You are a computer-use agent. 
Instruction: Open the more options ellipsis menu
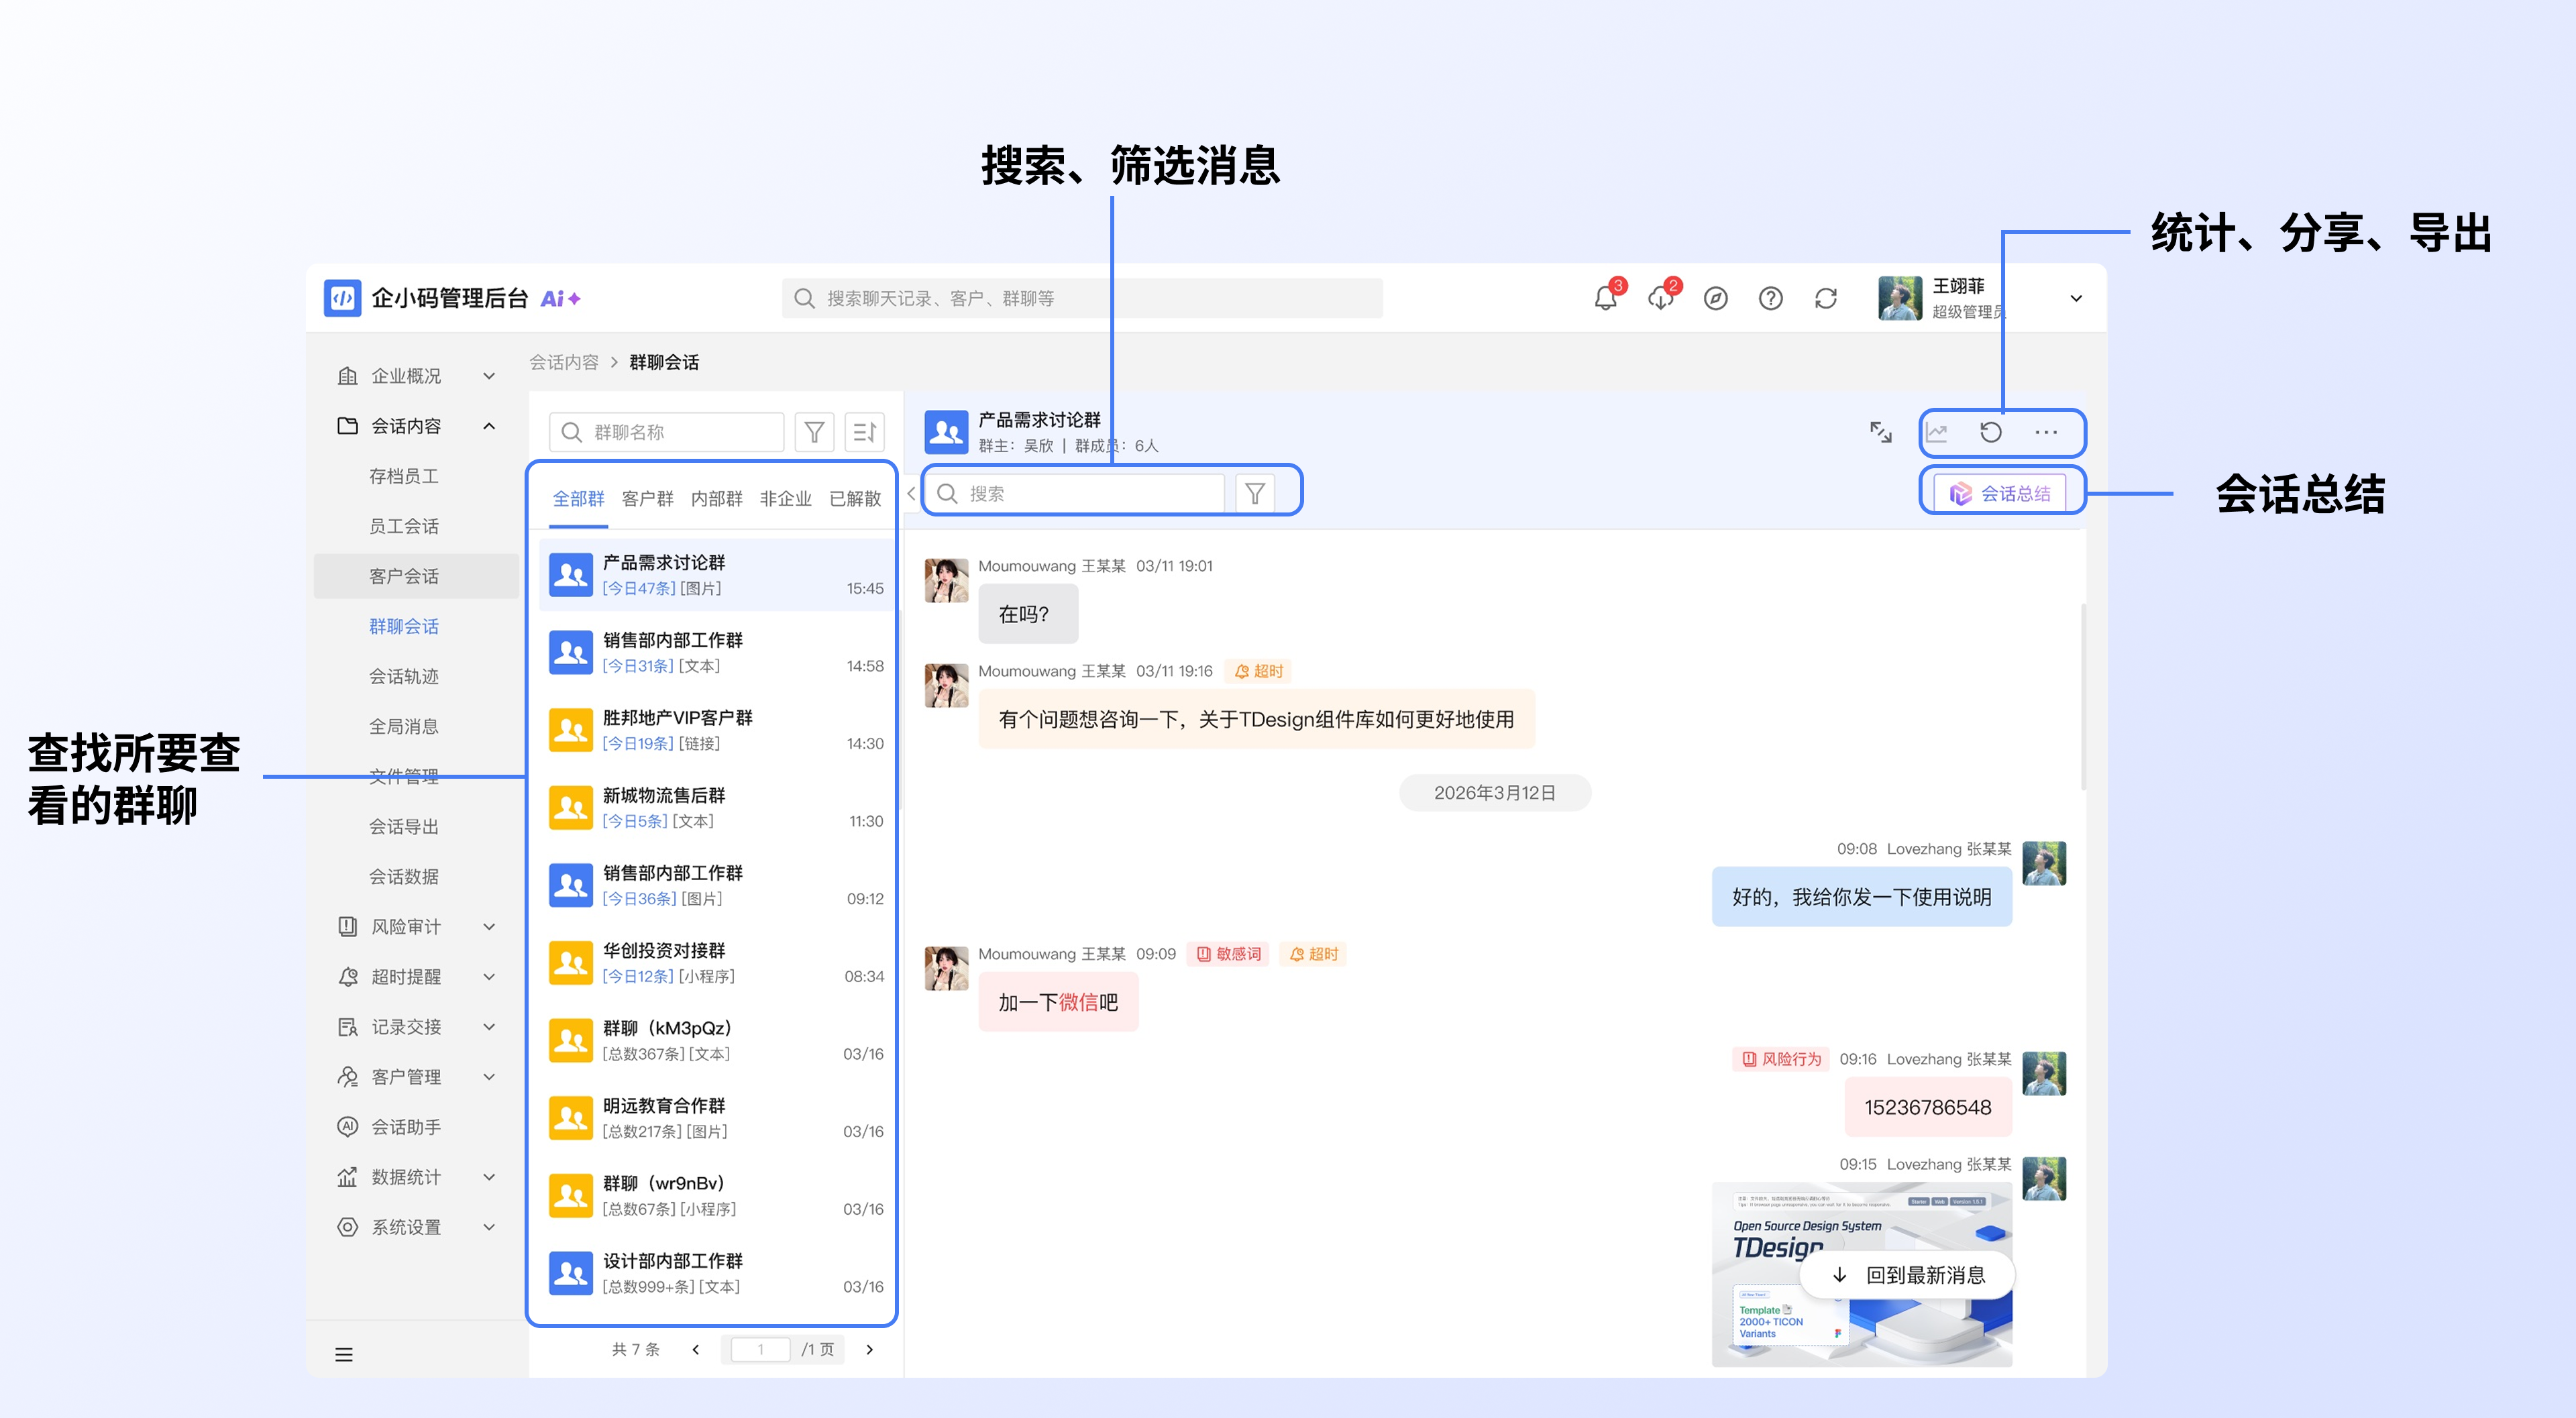[2046, 432]
